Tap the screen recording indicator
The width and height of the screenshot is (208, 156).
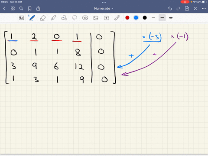[x=185, y=2]
